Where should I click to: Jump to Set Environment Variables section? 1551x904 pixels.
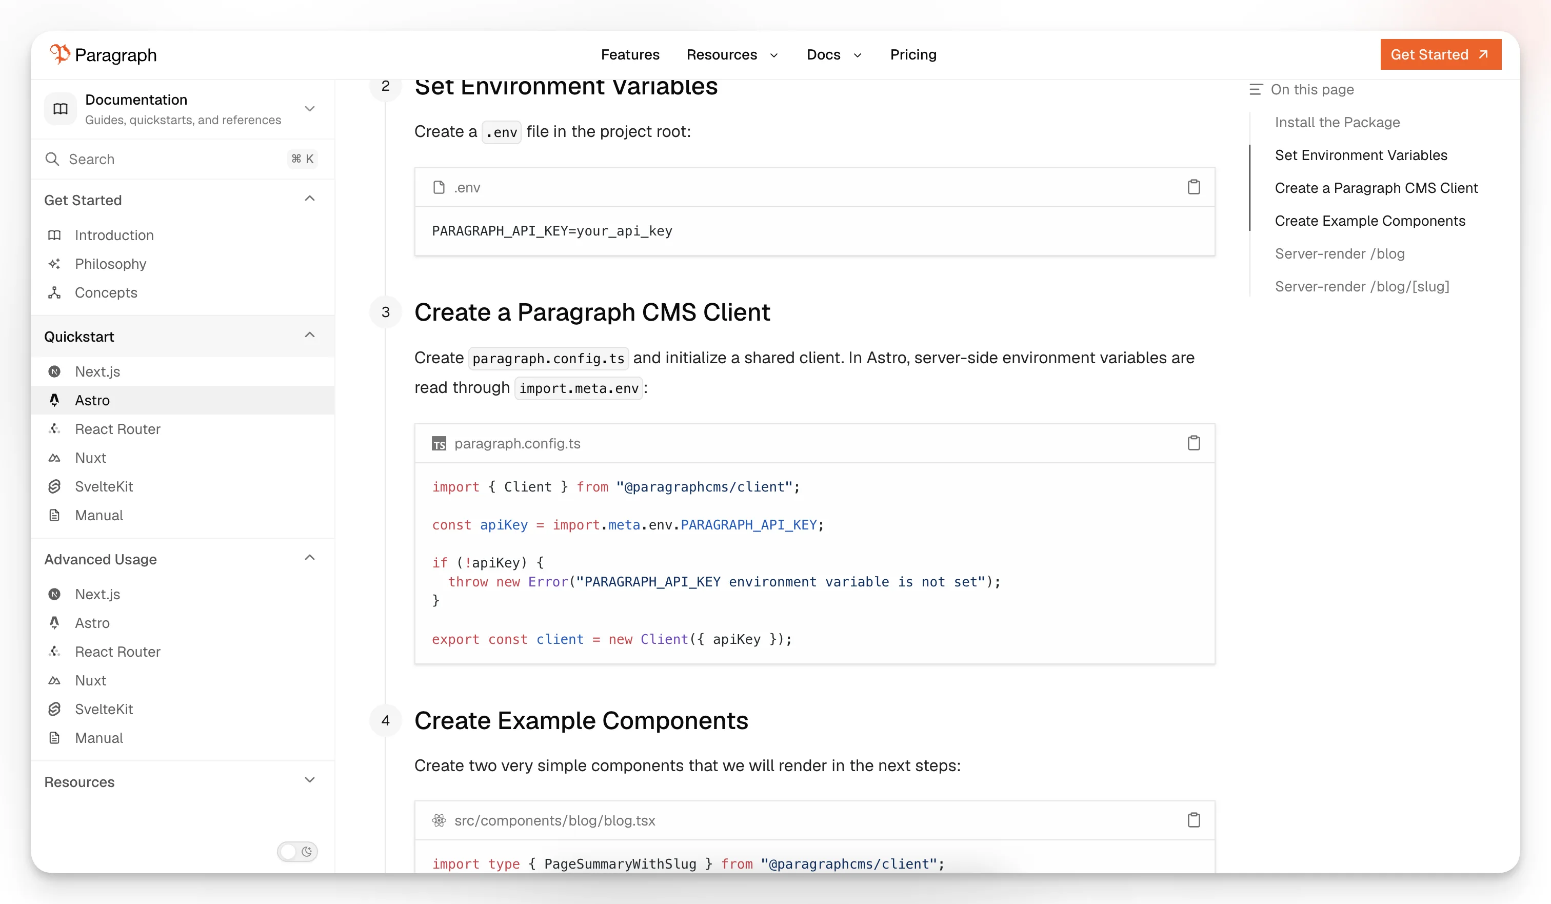(x=1361, y=155)
